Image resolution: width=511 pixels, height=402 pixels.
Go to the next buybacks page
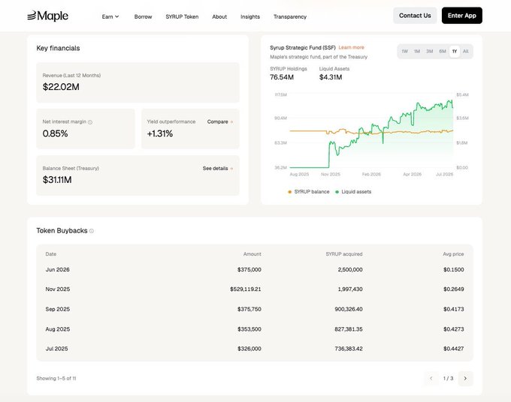pyautogui.click(x=465, y=378)
